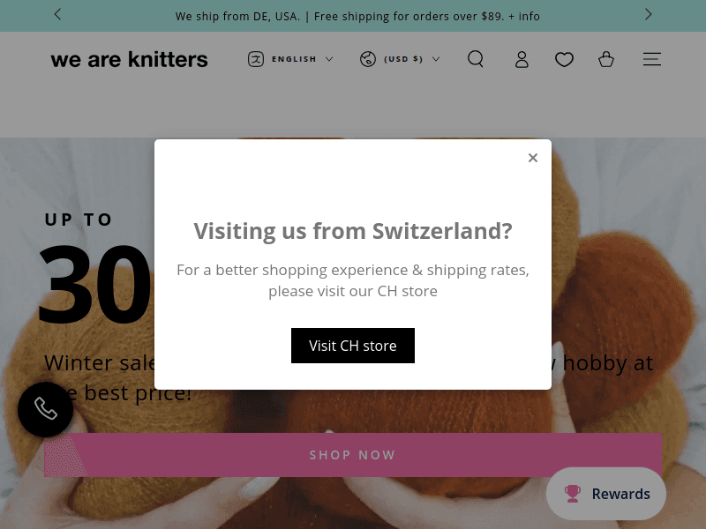The height and width of the screenshot is (529, 706).
Task: Expand the ENGLISH language dropdown
Action: pos(300,59)
